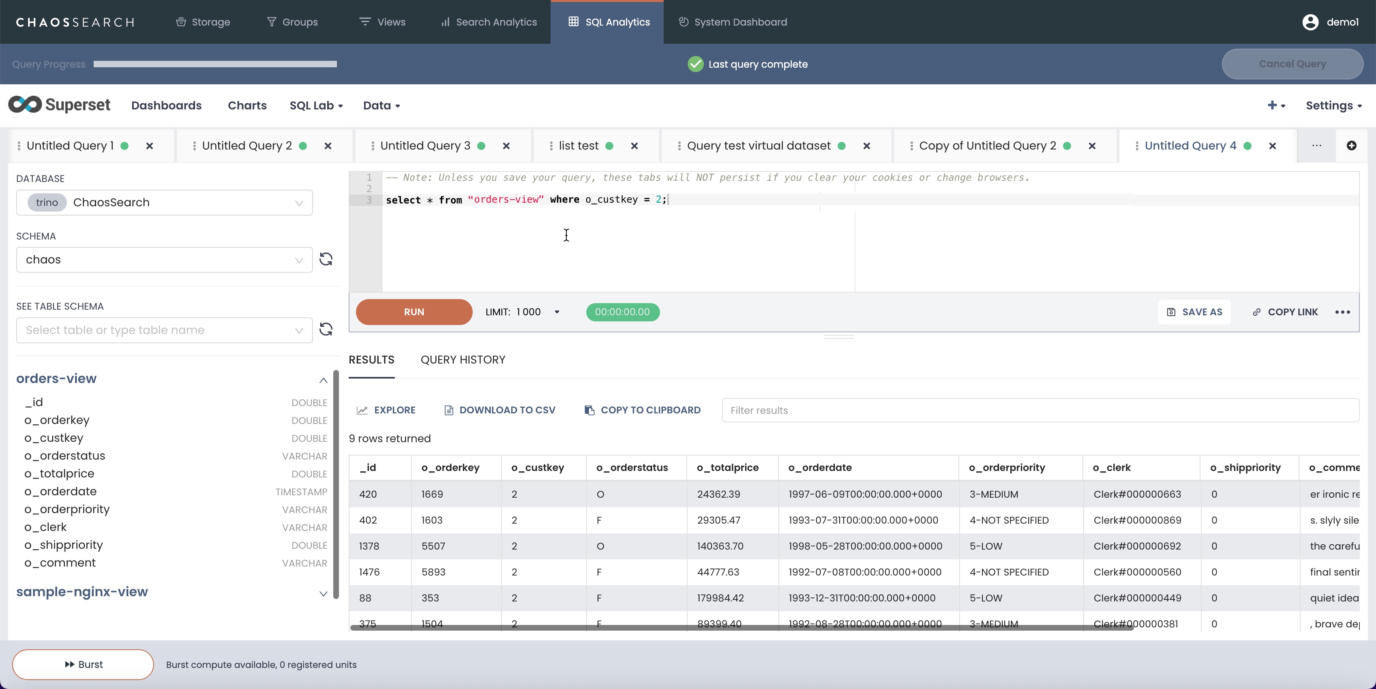Viewport: 1376px width, 689px height.
Task: Click the schema refresh icon
Action: [x=326, y=259]
